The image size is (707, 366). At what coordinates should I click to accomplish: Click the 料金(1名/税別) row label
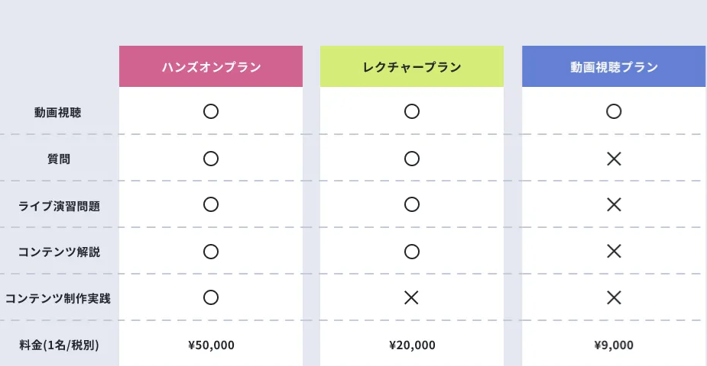click(59, 345)
